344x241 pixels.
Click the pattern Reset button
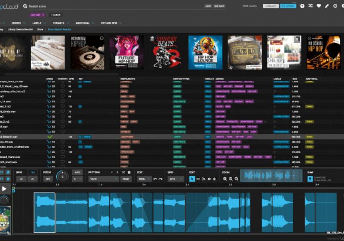tap(126, 179)
